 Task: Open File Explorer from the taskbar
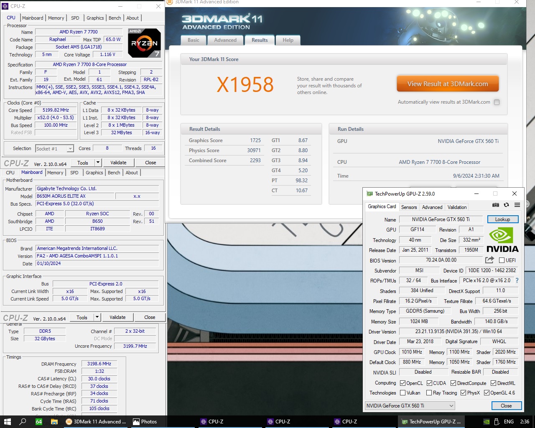point(54,422)
